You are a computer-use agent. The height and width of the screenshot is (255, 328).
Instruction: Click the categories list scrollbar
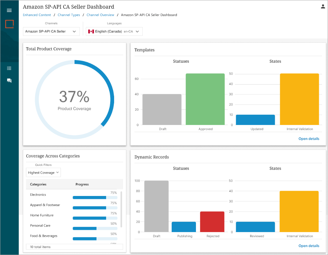tap(121, 209)
